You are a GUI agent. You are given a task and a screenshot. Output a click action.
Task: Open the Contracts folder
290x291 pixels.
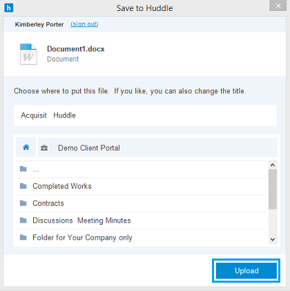pos(142,203)
